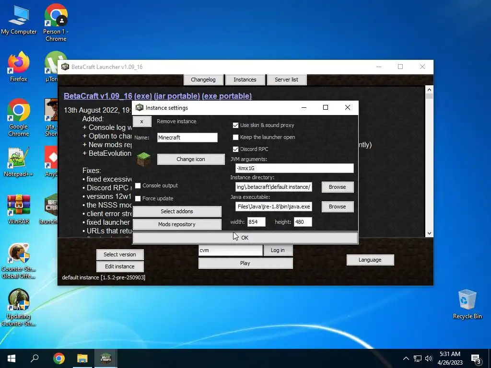Screen dimensions: 491x368
Task: Toggle Use skin & sound proxy checkbox
Action: (235, 125)
